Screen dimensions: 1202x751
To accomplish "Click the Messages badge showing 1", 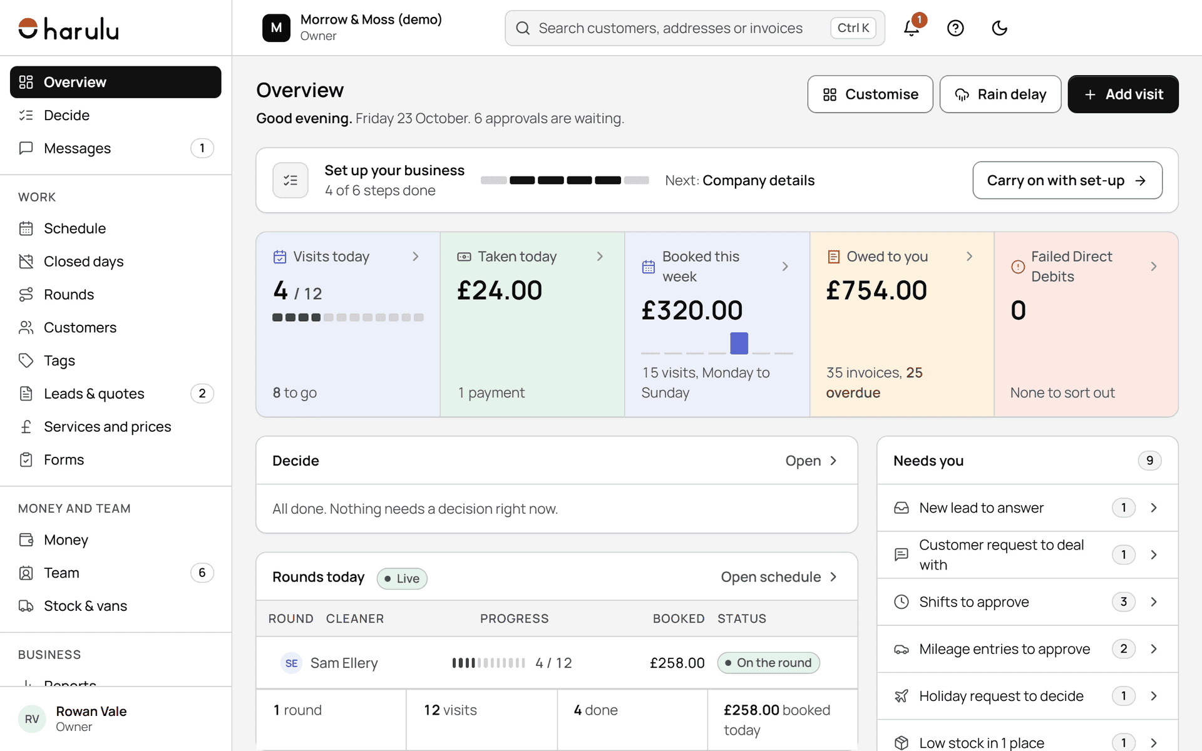I will coord(202,148).
